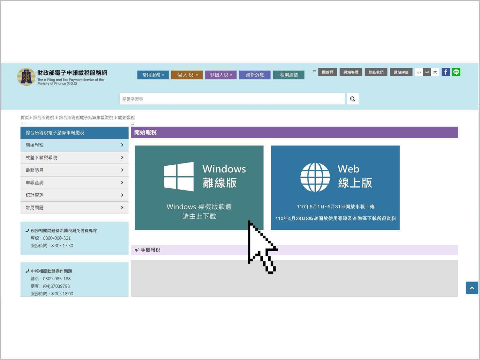Select 開始報稅 in the sidebar
480x360 pixels.
[x=74, y=145]
